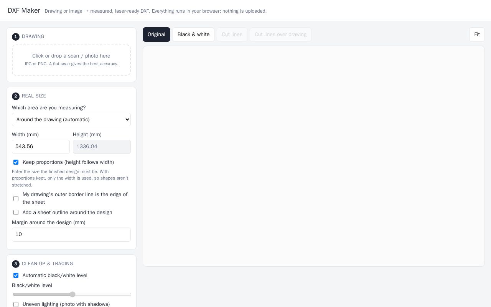Select Cut lines over drawing tab

coord(280,35)
